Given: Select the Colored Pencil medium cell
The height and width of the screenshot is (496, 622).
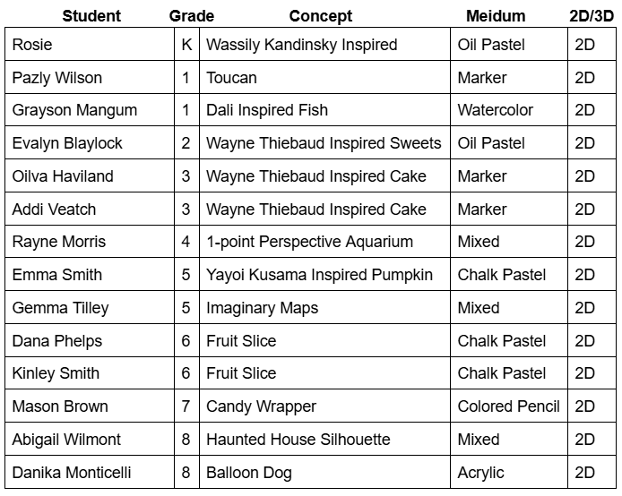Looking at the screenshot, I should (508, 406).
